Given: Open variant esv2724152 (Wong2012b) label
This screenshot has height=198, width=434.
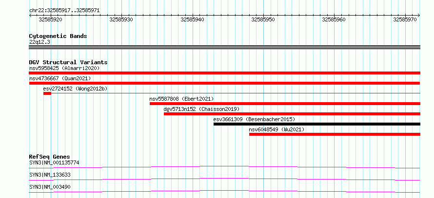Looking at the screenshot, I should coord(75,89).
